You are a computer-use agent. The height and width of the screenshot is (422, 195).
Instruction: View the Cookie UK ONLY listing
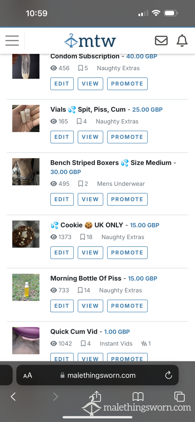90,253
